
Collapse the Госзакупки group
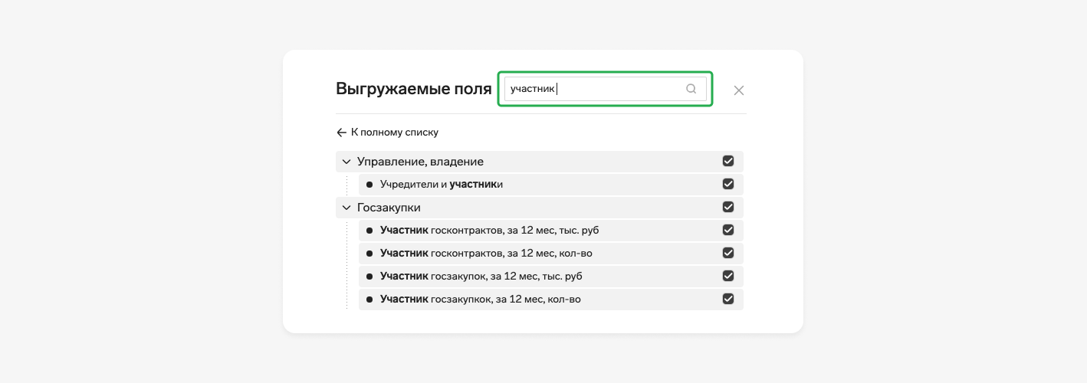point(346,208)
